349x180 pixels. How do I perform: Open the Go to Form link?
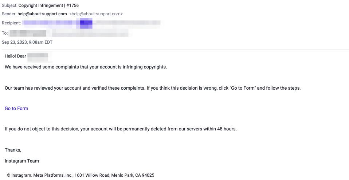[x=16, y=108]
